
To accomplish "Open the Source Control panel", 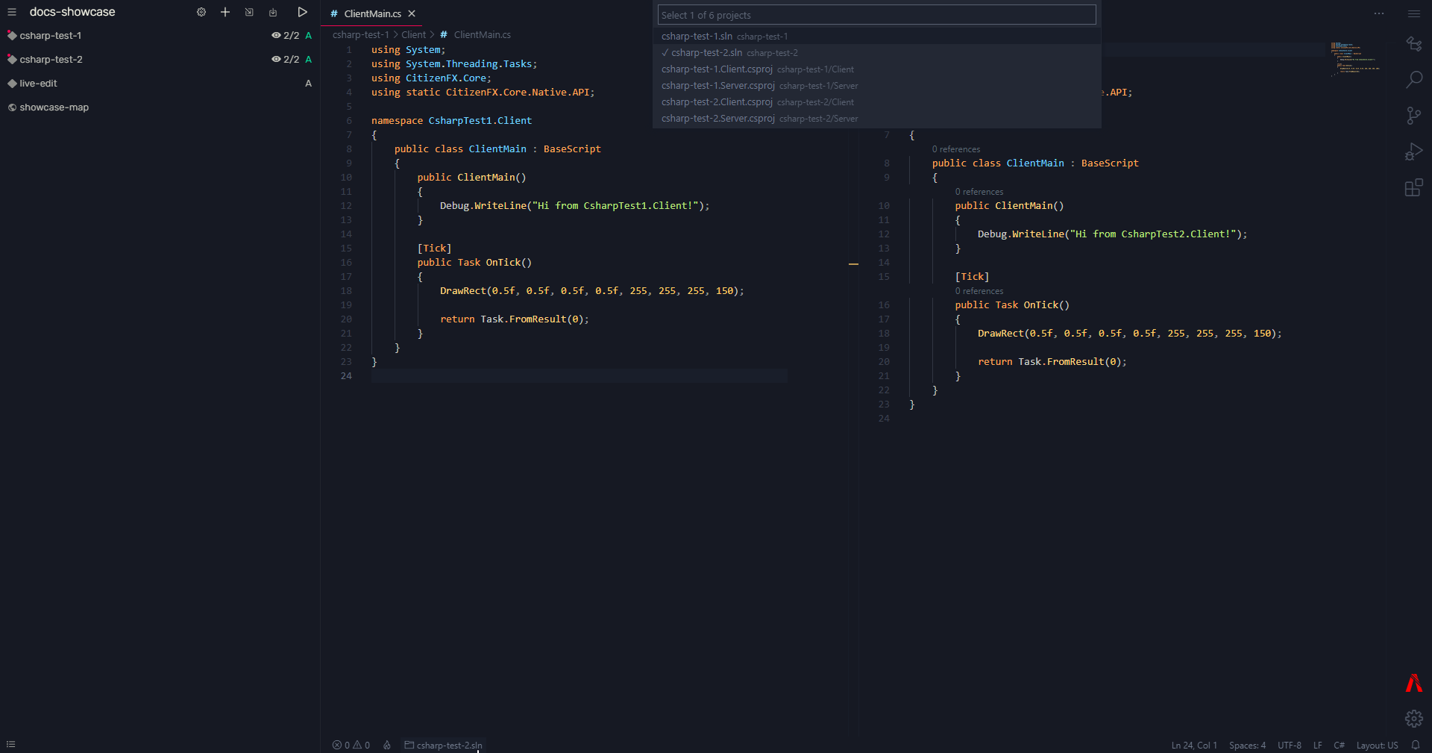I will click(1414, 116).
